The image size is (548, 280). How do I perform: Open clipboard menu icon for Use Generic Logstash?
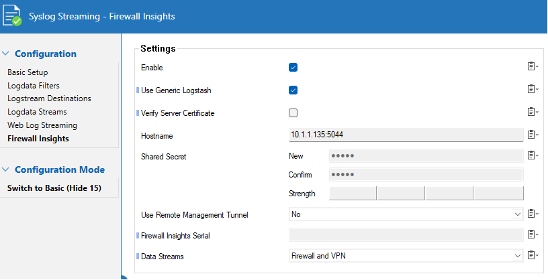pos(533,90)
